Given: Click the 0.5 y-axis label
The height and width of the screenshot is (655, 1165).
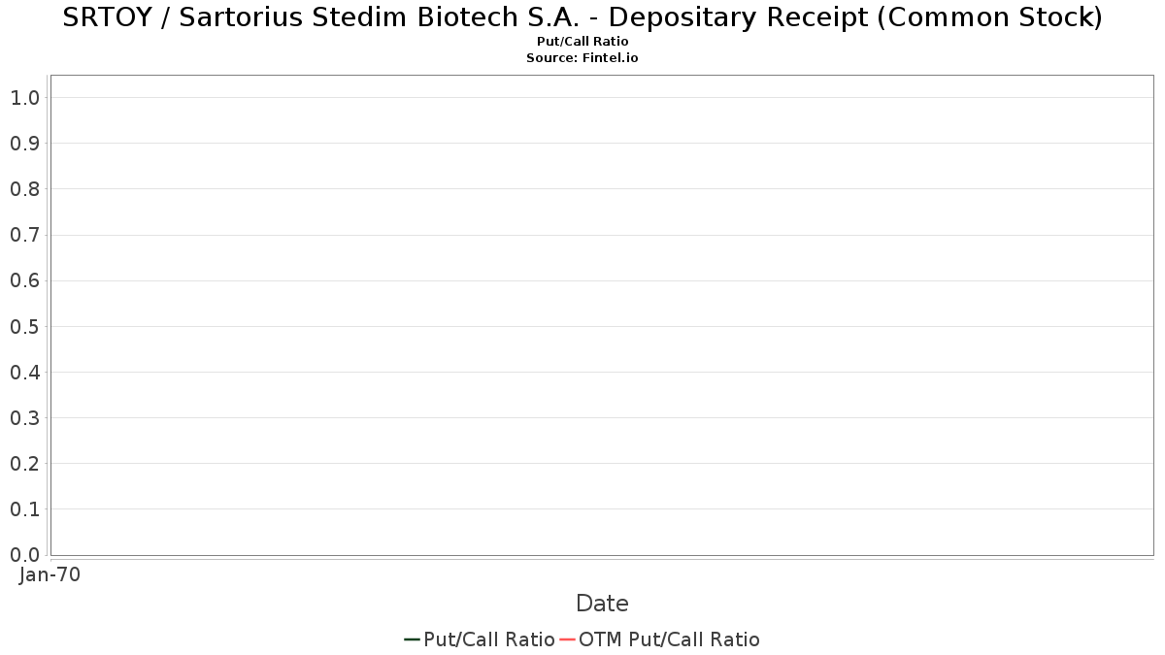Looking at the screenshot, I should 24,326.
